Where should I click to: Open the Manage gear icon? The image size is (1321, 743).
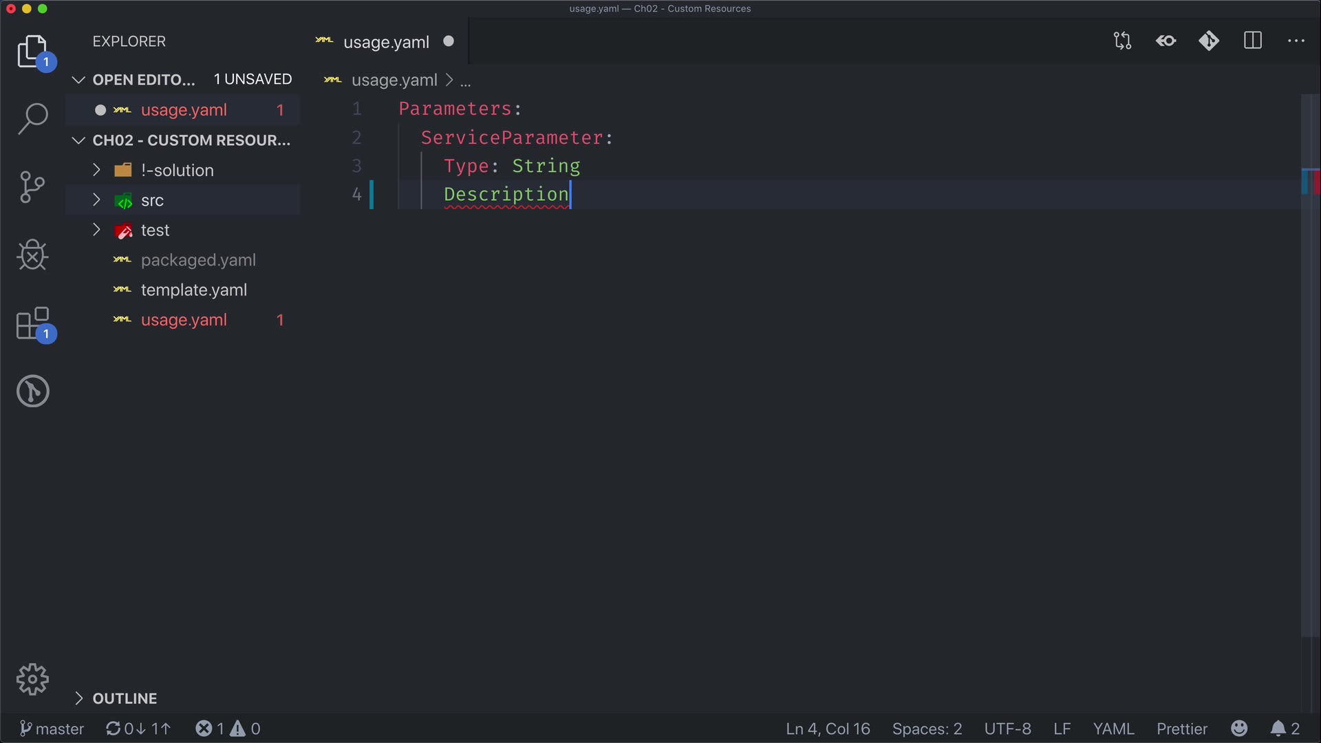click(x=32, y=680)
